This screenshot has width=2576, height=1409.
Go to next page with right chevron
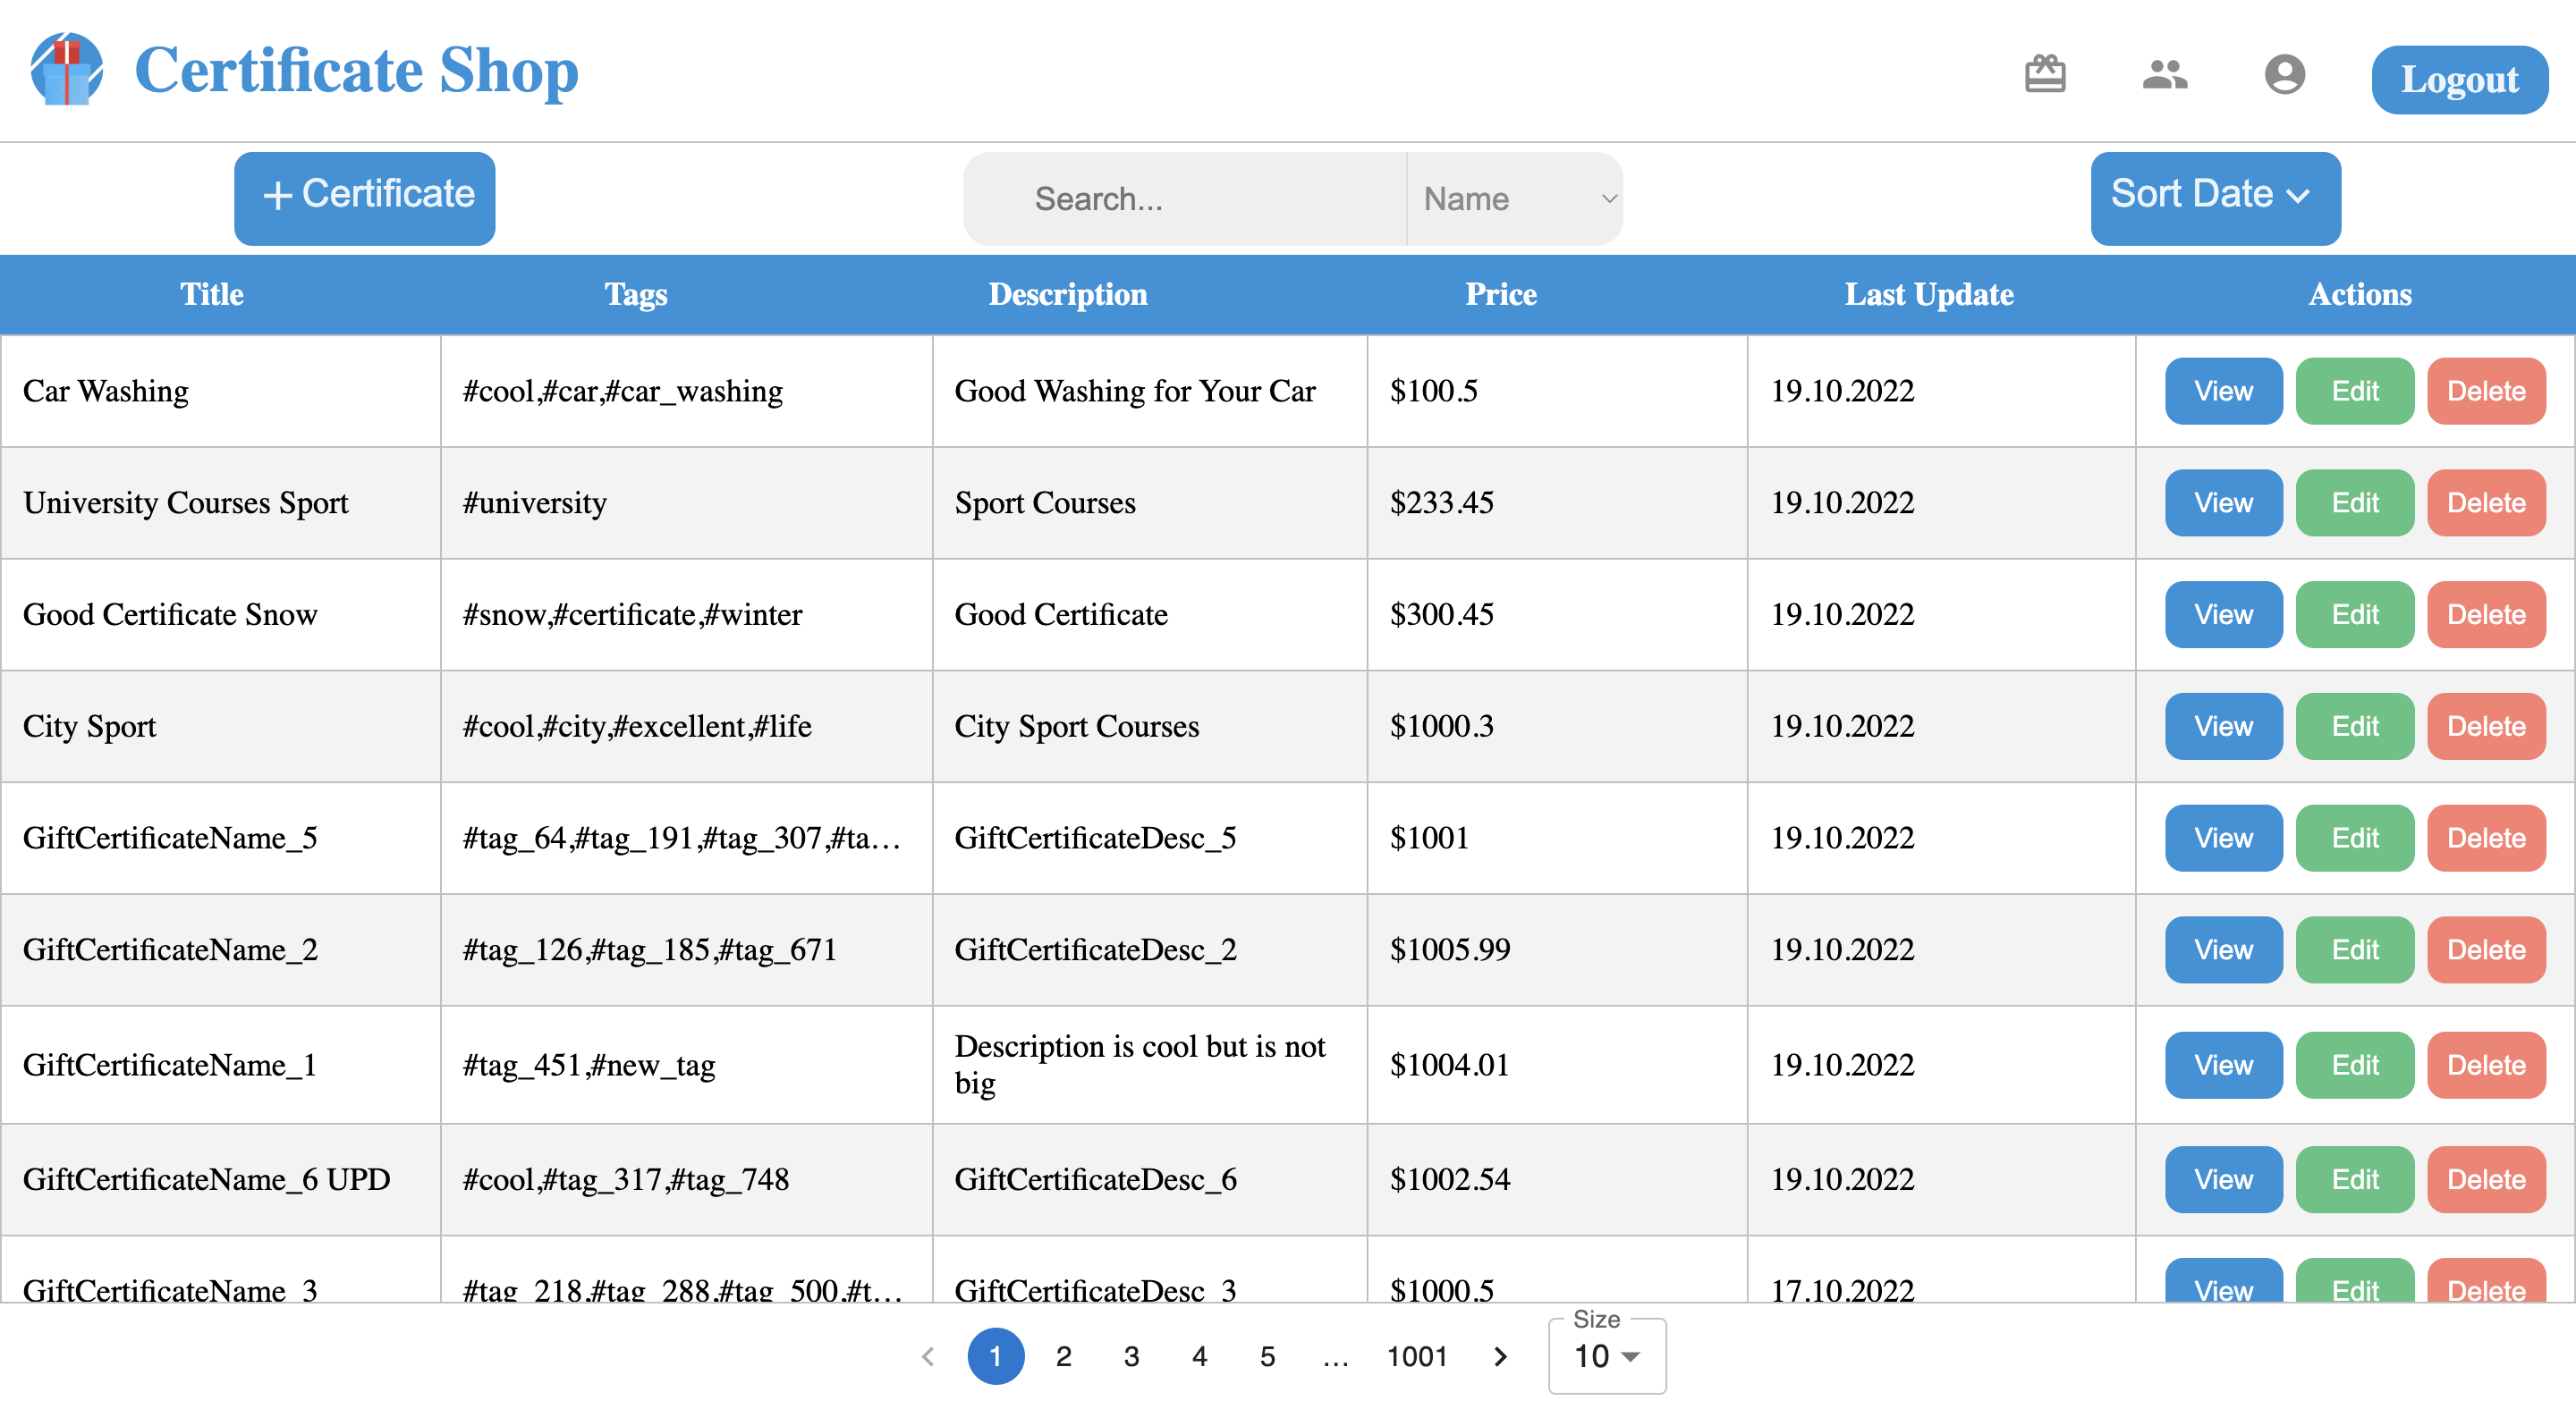[x=1499, y=1356]
